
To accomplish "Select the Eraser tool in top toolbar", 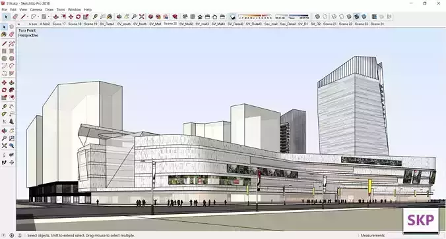I will 15,16.
